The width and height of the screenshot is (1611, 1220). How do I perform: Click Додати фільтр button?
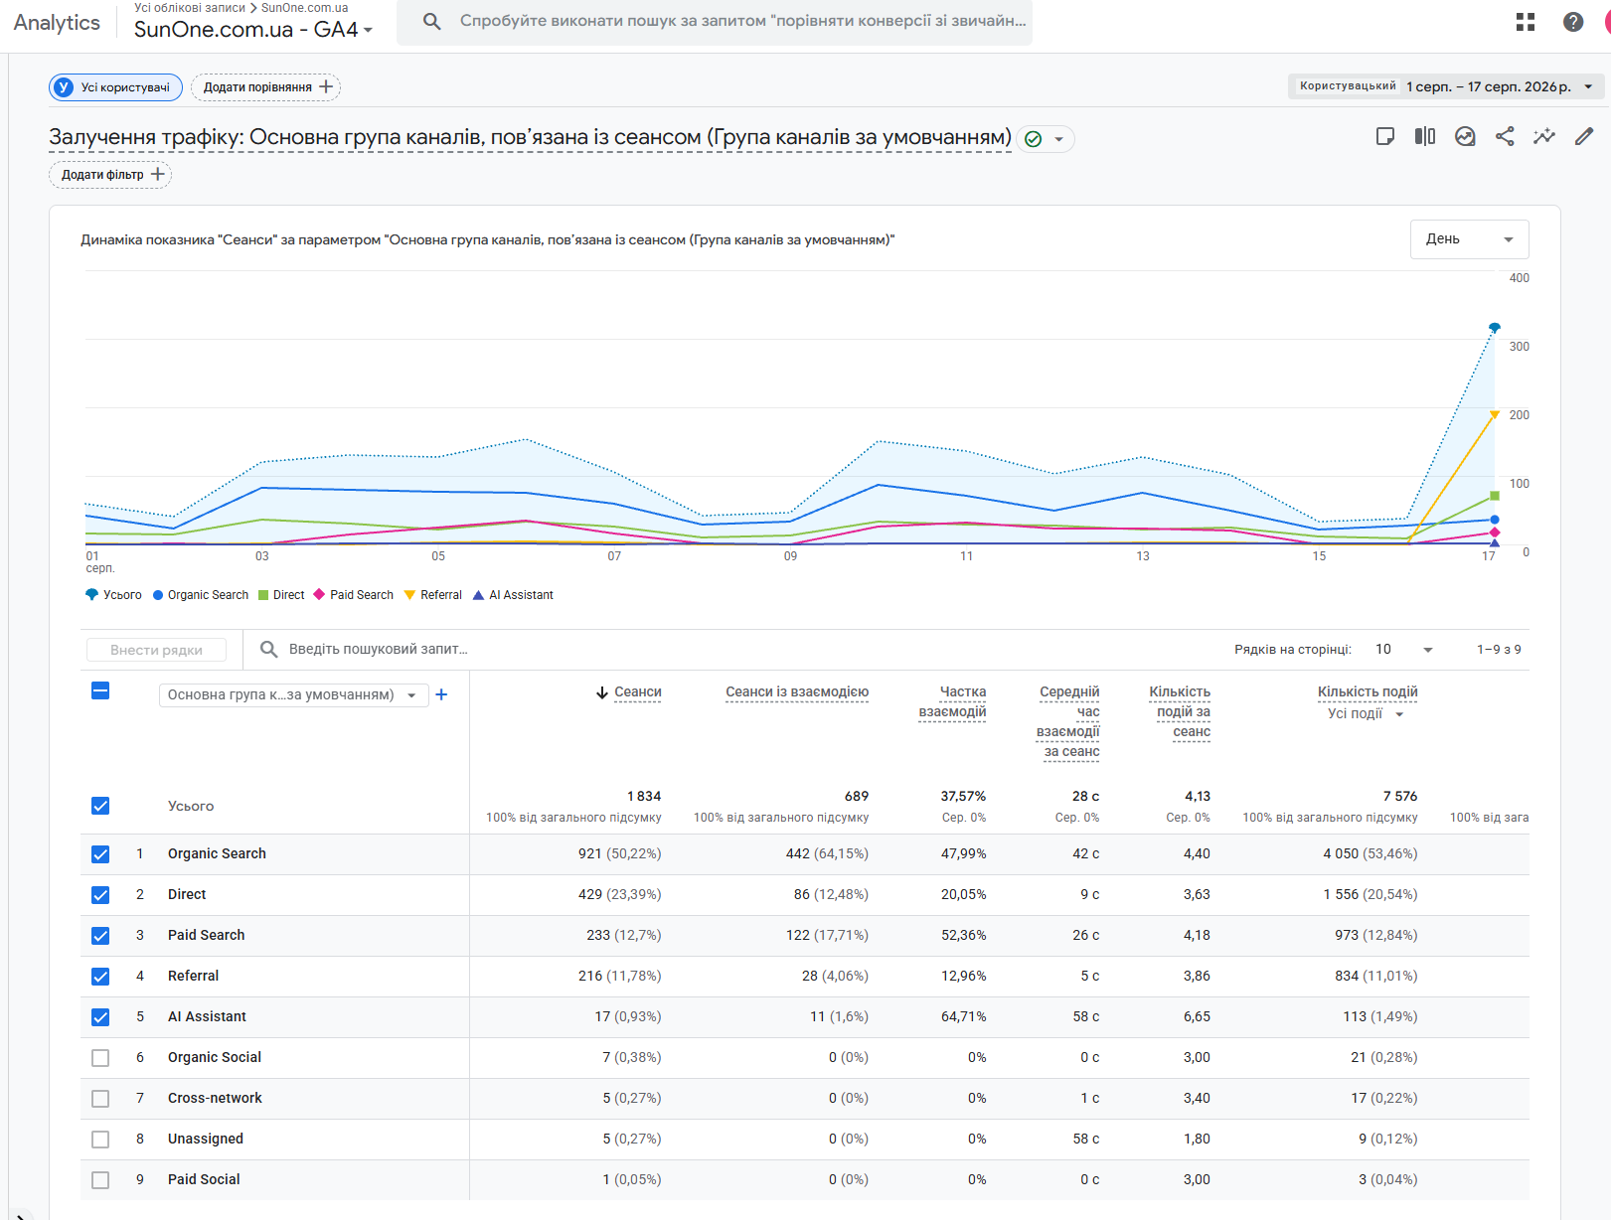point(110,175)
